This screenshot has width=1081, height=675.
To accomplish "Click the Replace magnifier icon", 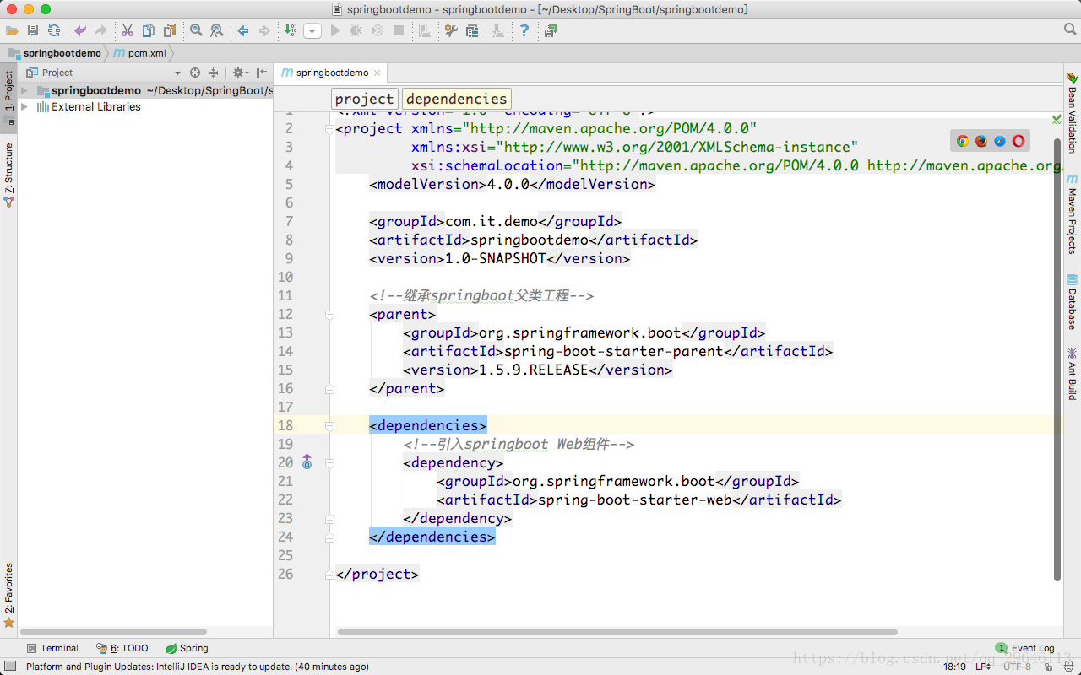I will 217,30.
